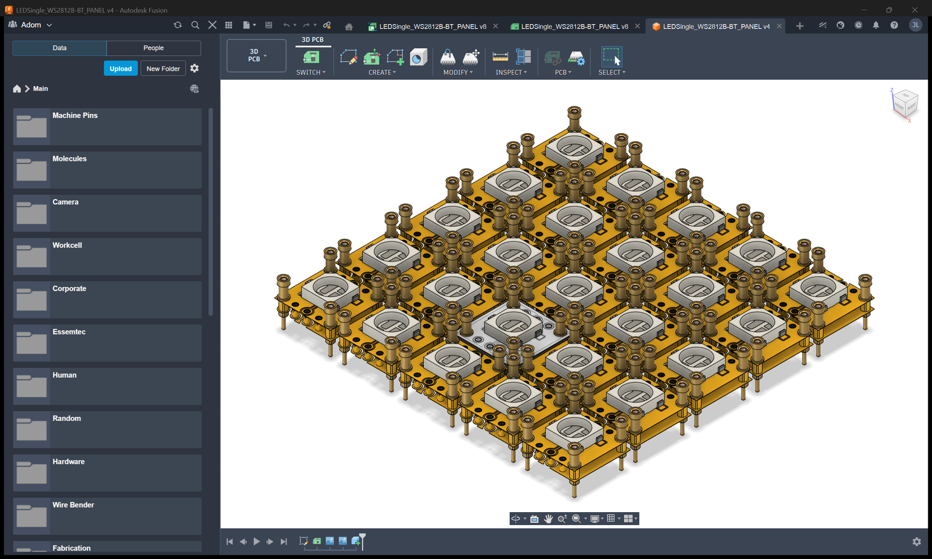
Task: Expand the SWITCH menu
Action: pyautogui.click(x=311, y=72)
